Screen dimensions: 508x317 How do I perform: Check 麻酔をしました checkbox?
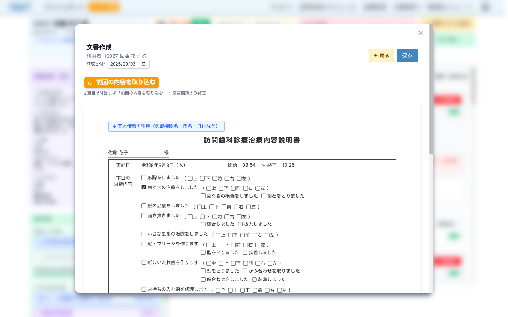pyautogui.click(x=144, y=178)
